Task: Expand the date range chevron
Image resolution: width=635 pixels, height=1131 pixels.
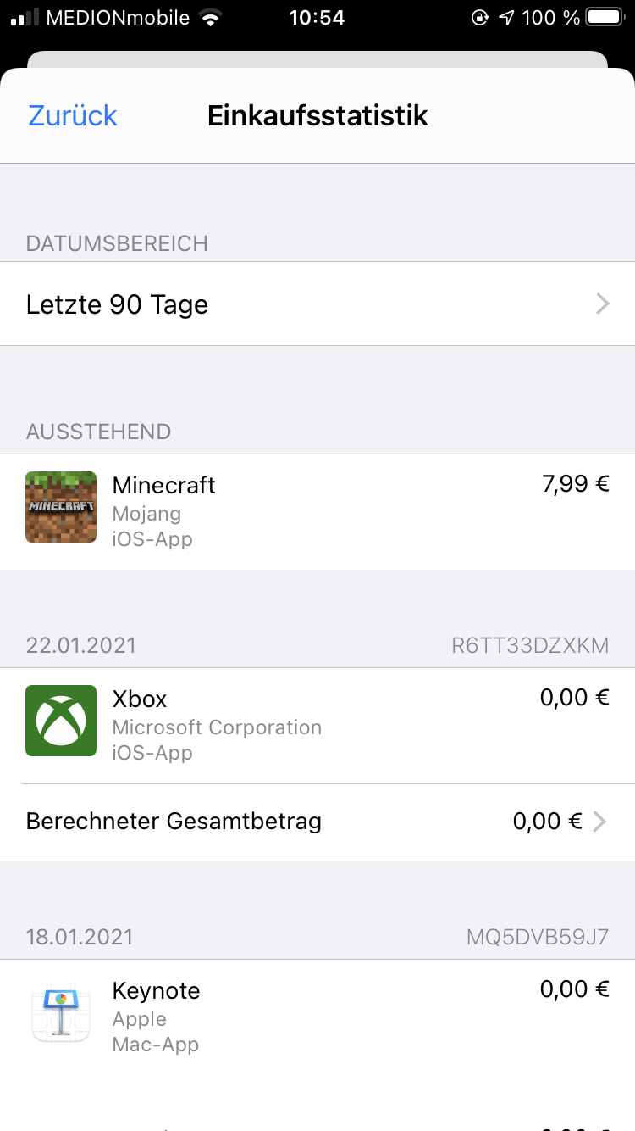Action: click(x=602, y=304)
